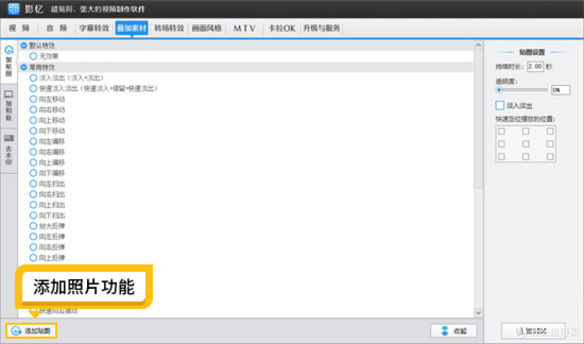Image resolution: width=584 pixels, height=344 pixels.
Task: Open the 卡拉OK tab
Action: (x=282, y=28)
